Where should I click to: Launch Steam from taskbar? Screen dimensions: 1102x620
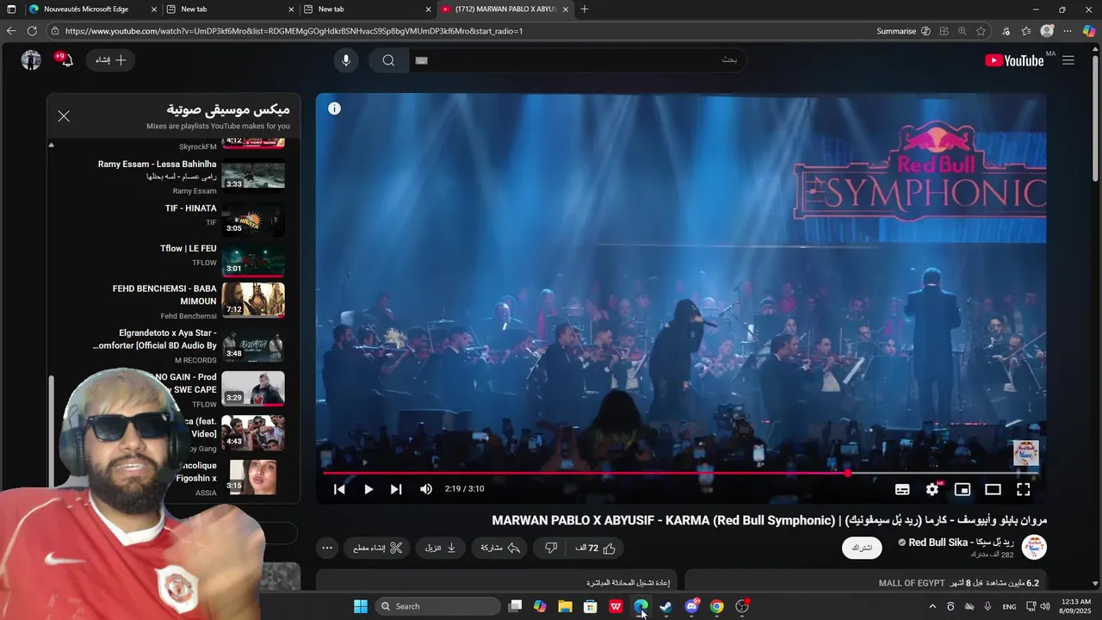tap(666, 606)
